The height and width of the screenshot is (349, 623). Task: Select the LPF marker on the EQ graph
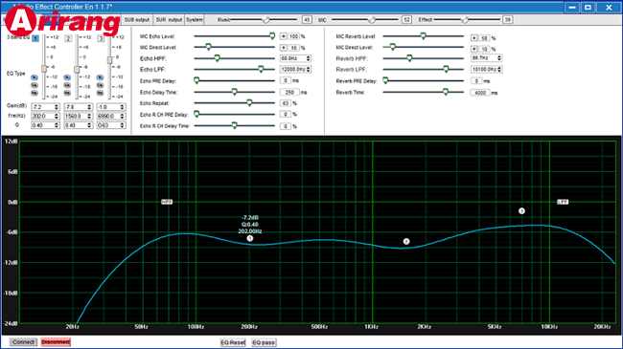click(x=563, y=202)
